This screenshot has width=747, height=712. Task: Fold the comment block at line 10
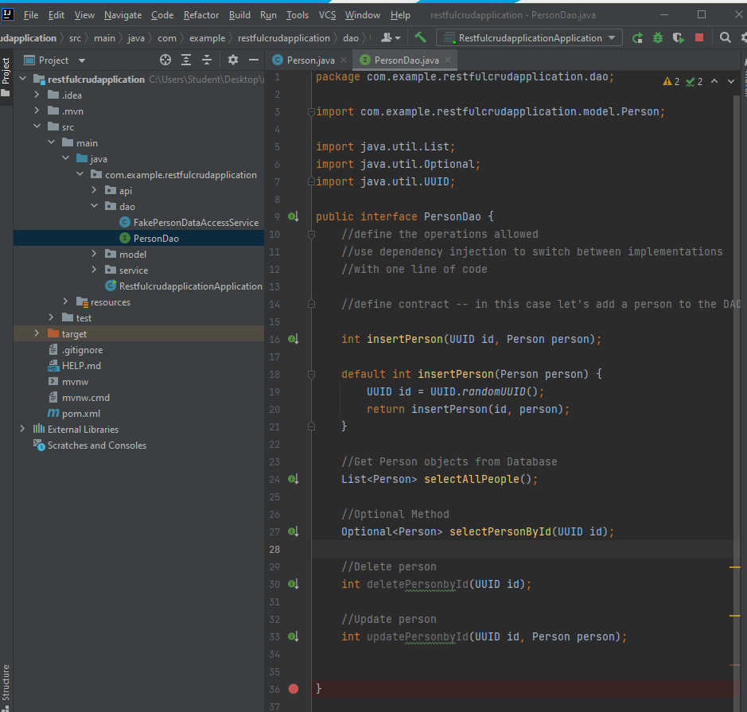(x=311, y=235)
